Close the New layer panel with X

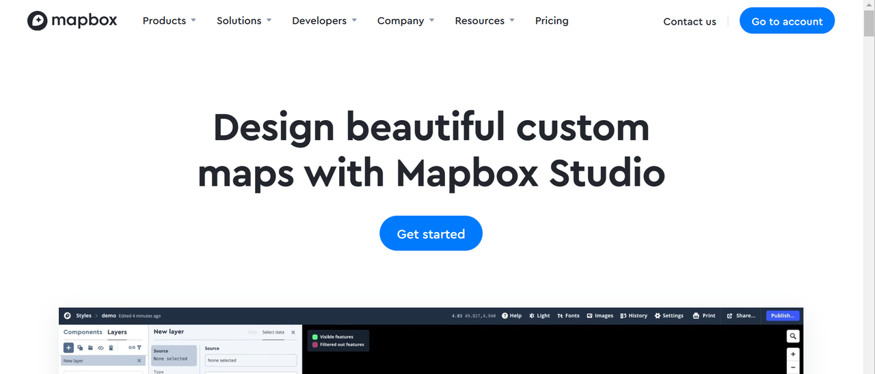293,332
